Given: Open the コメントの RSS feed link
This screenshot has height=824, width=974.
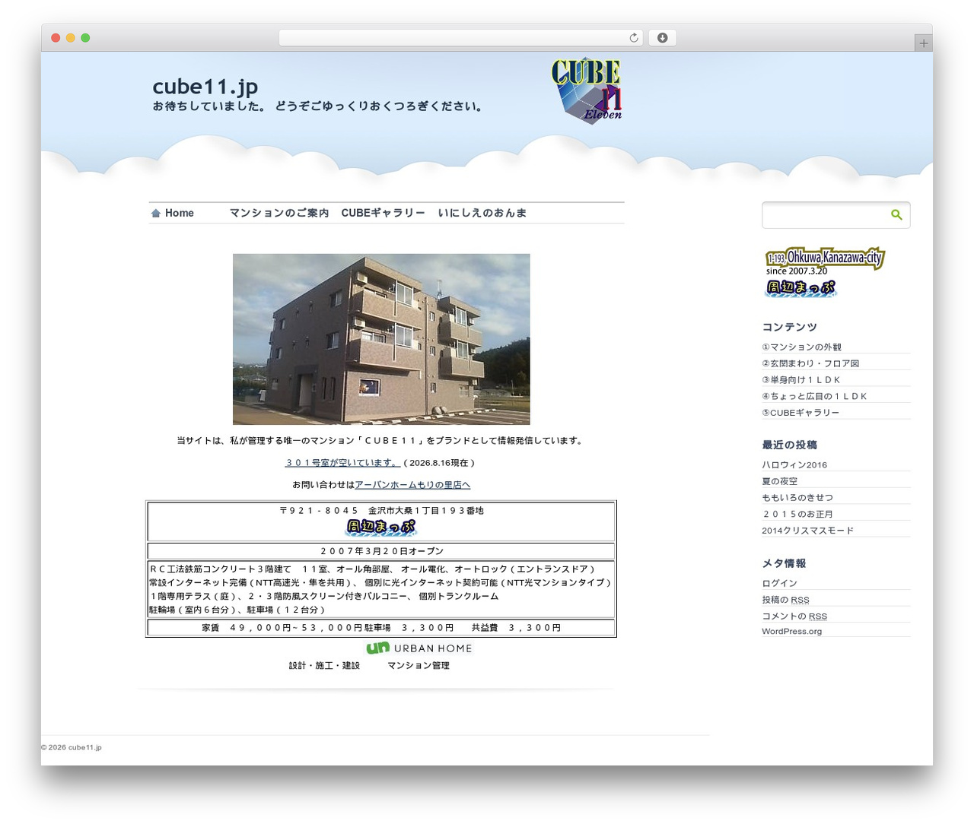Looking at the screenshot, I should 794,617.
